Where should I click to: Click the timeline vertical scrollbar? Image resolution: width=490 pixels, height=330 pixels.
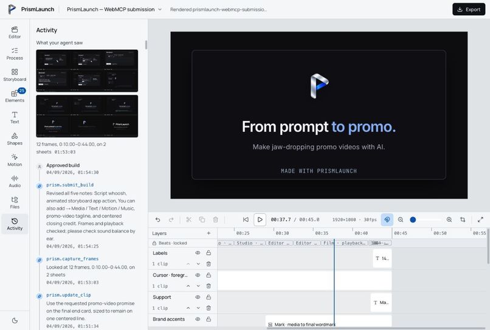[488, 246]
